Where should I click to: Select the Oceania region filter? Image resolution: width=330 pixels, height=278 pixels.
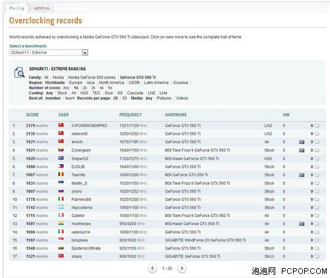click(x=180, y=83)
